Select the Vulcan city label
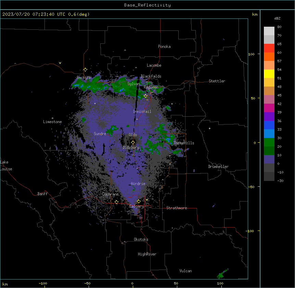 [x=185, y=271]
